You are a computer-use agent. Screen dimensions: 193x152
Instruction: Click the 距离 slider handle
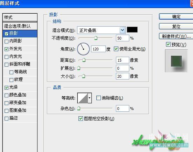84,60
